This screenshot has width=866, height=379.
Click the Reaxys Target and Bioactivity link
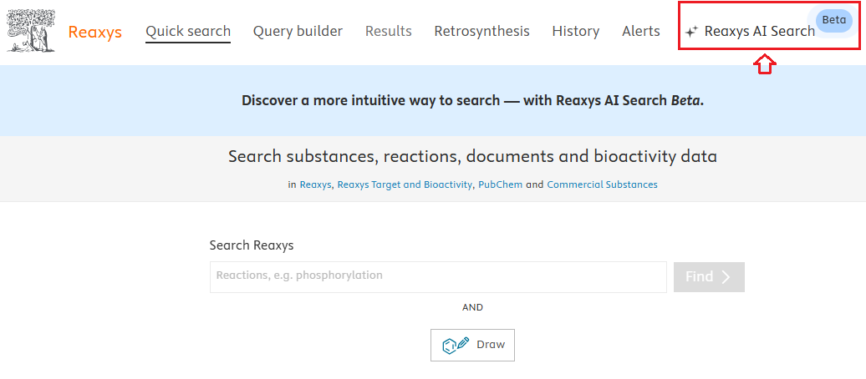[405, 184]
